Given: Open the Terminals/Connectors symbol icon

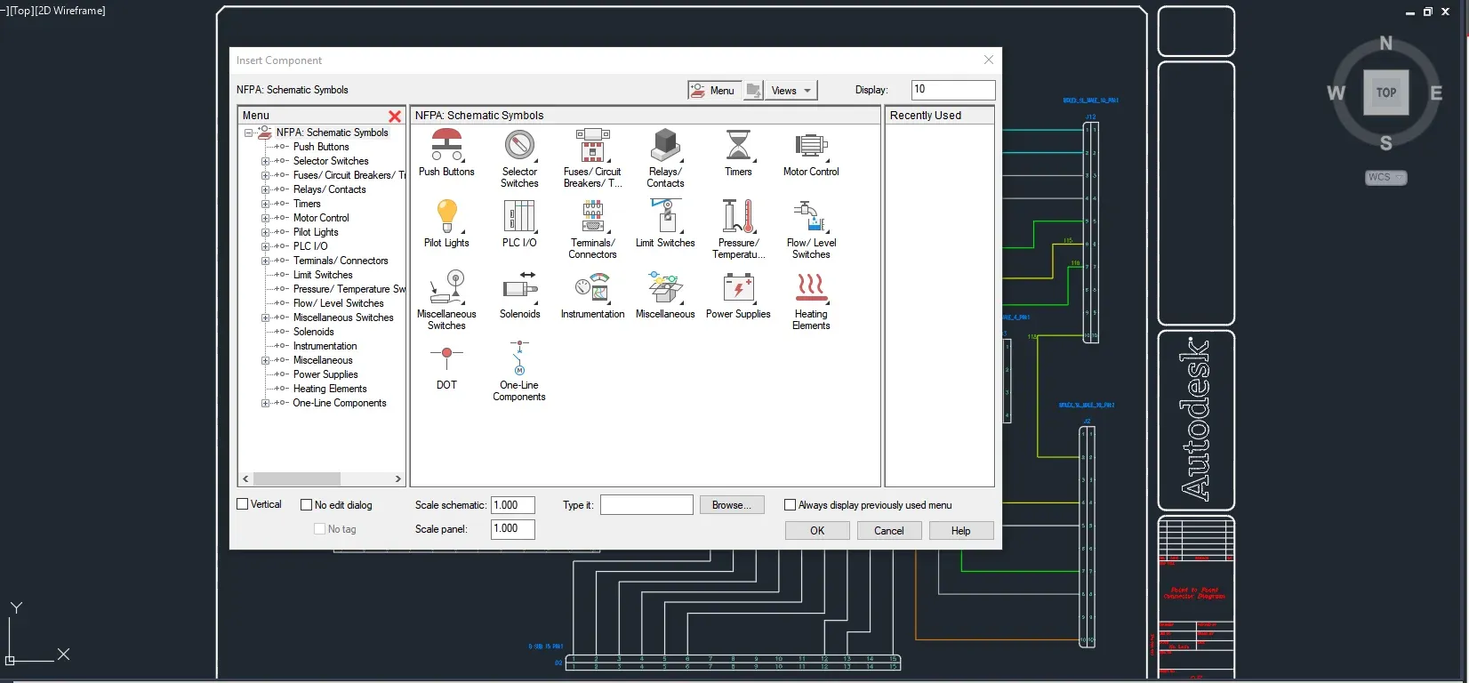Looking at the screenshot, I should 592,216.
